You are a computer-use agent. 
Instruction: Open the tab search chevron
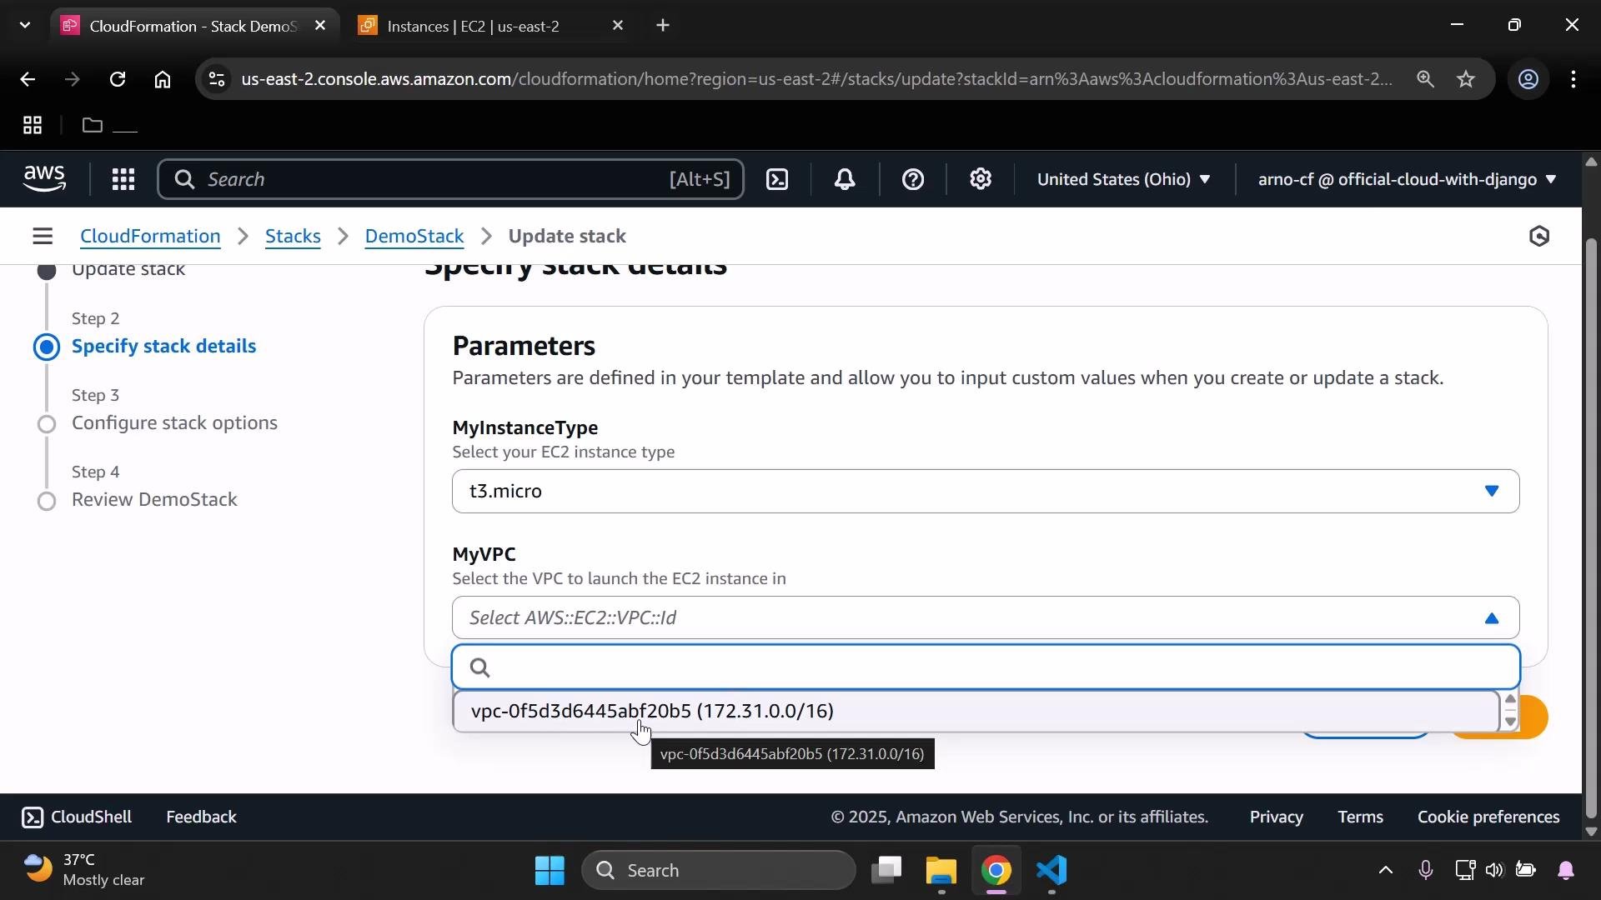25,26
